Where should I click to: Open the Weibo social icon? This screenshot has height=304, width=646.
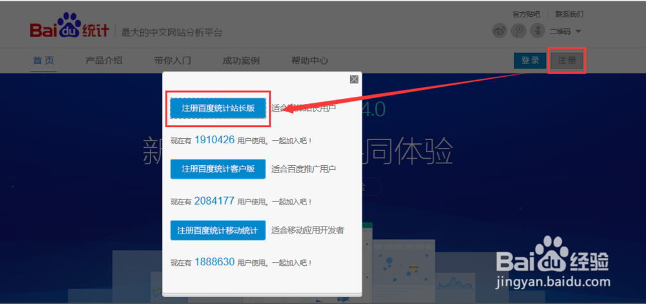tap(500, 31)
